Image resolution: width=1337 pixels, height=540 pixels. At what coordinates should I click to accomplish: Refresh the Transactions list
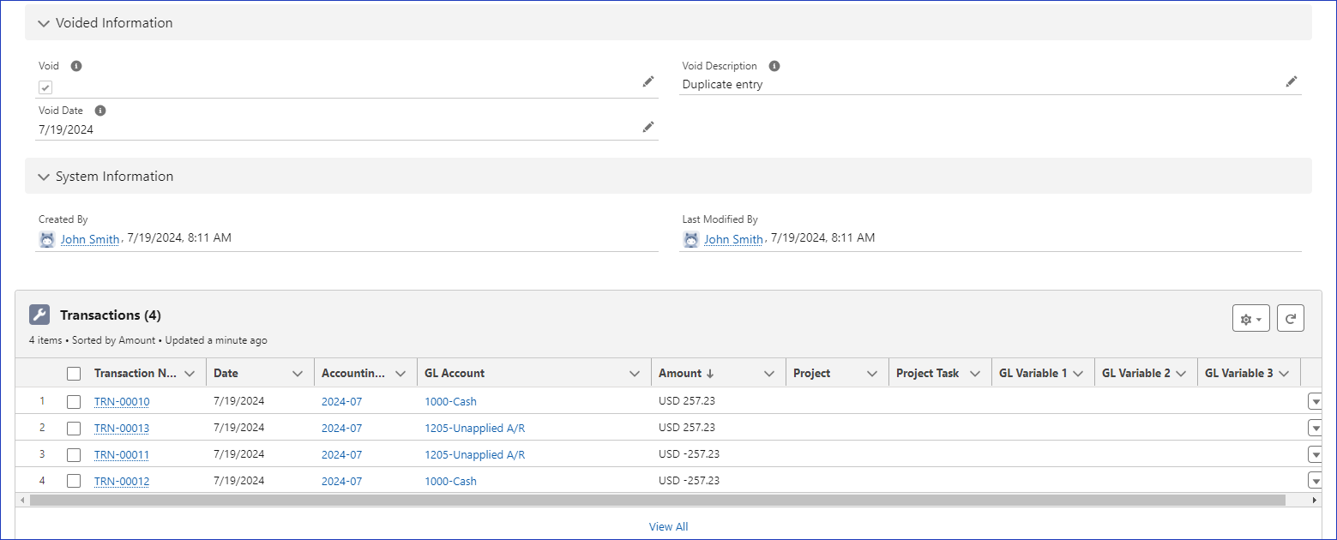(x=1291, y=318)
